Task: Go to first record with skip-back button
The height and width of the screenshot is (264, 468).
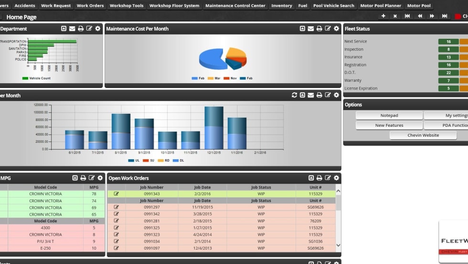Action: (407, 16)
